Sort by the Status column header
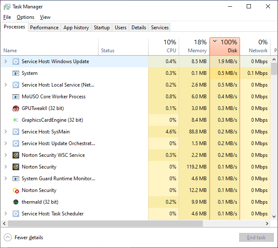278x248 pixels. [x=123, y=46]
